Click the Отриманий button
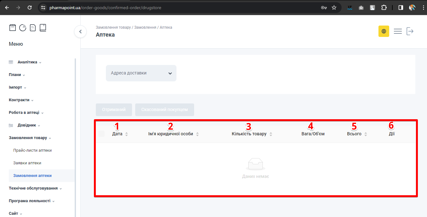 [114, 110]
